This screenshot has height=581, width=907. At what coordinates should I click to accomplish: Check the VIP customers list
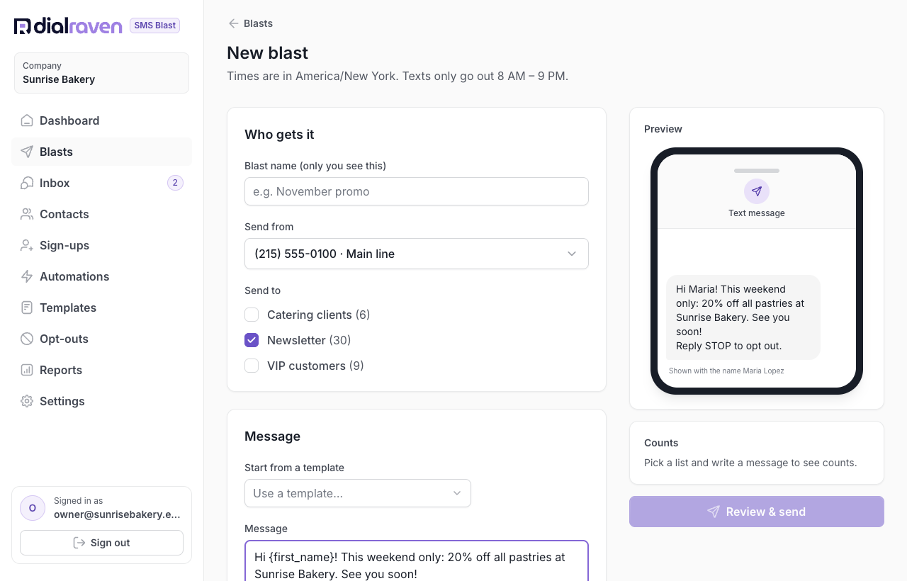point(252,366)
